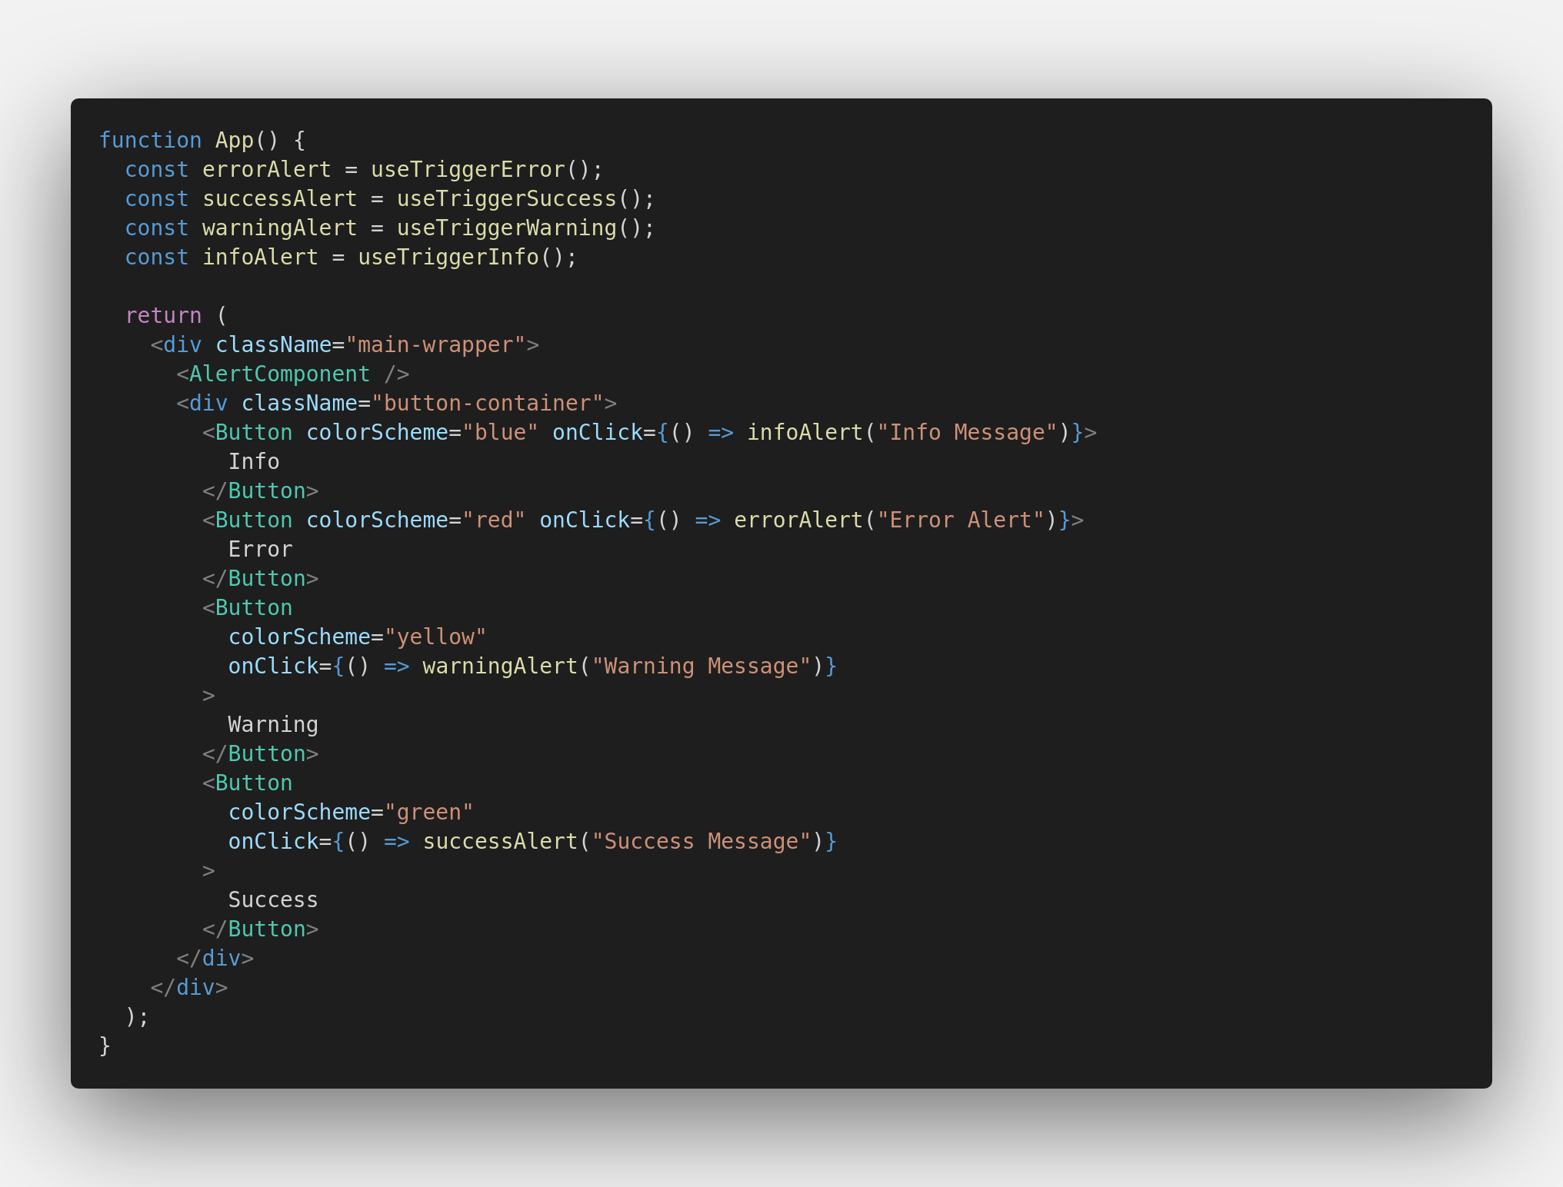Click the 'Success' button label text
The width and height of the screenshot is (1563, 1187).
pyautogui.click(x=273, y=900)
